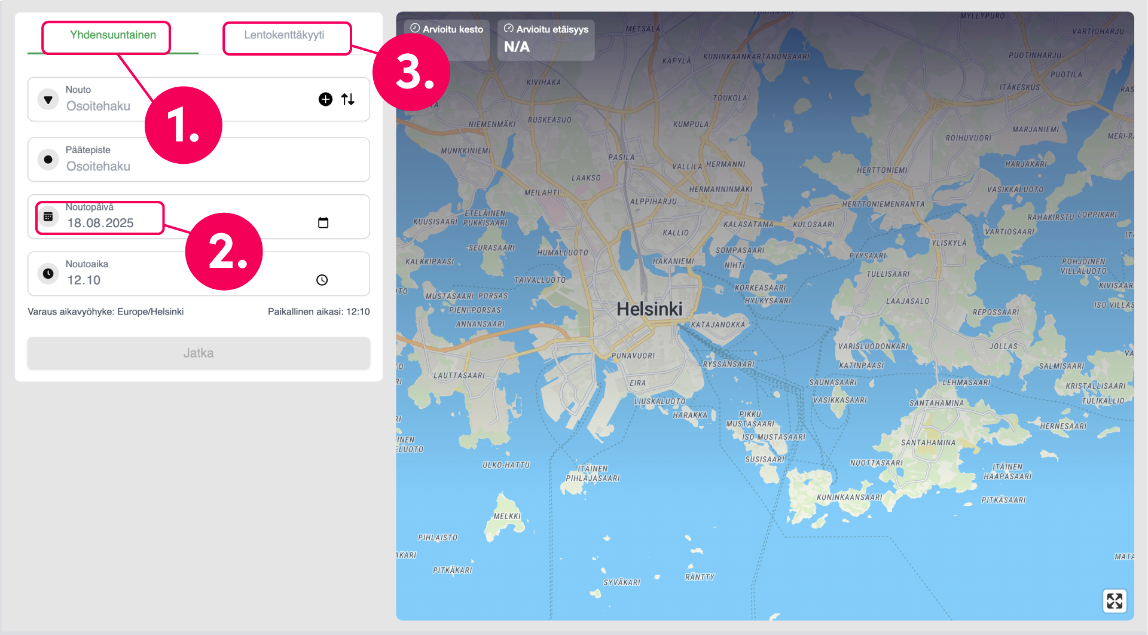Select the Yhdensuuntainen tab

[113, 35]
